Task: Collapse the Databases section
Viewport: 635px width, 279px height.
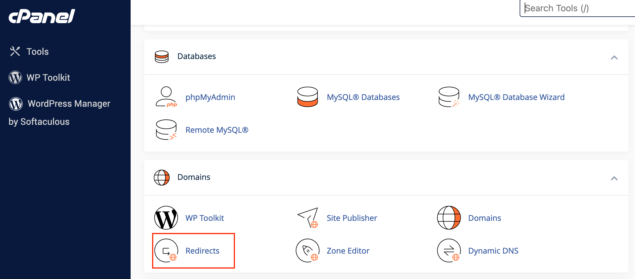Action: 614,58
